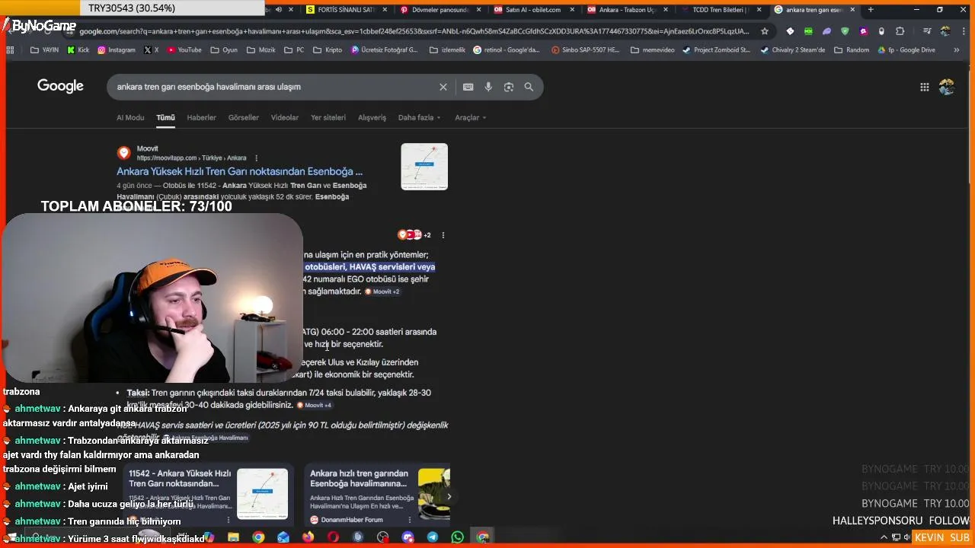
Task: Open the Google account avatar menu
Action: 947,87
